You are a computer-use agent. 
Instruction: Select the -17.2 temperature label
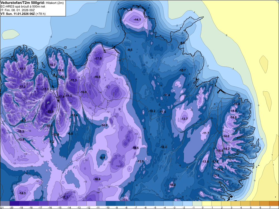click(x=22, y=87)
